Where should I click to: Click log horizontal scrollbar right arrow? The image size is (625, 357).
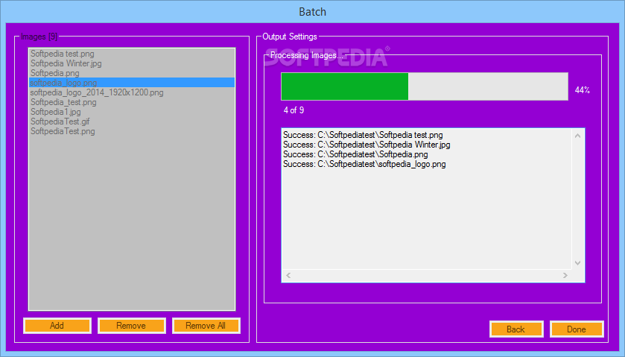click(x=565, y=275)
